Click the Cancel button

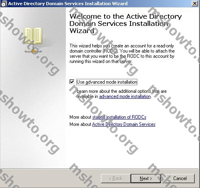[x=180, y=178]
